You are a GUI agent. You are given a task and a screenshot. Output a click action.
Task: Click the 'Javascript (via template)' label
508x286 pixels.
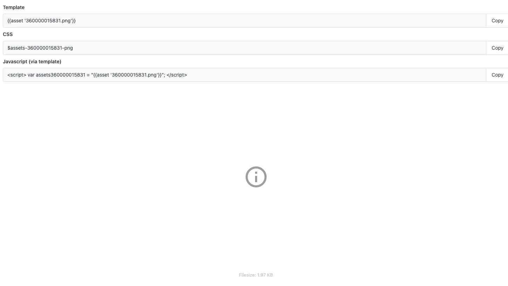tap(32, 62)
